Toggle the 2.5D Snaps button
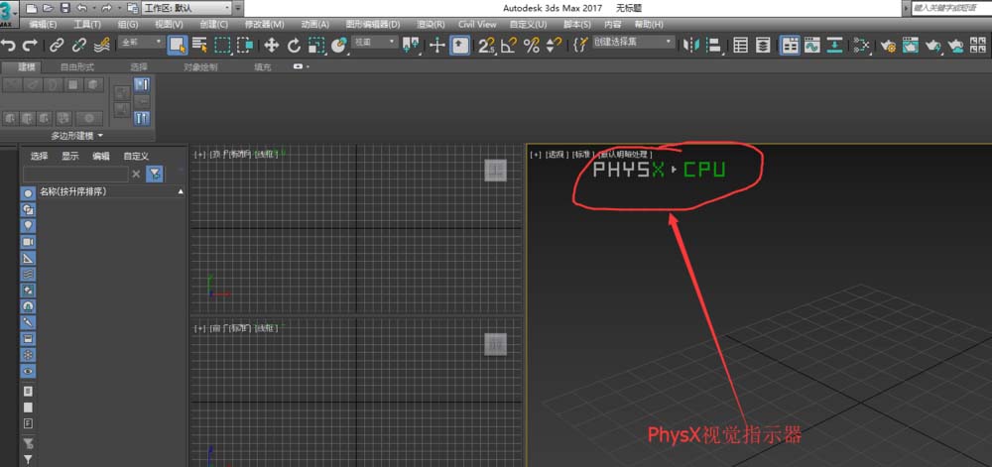992x467 pixels. point(487,45)
